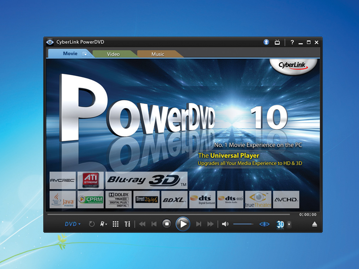
Task: Toggle TrueTheater eye effects icon
Action: point(264,224)
